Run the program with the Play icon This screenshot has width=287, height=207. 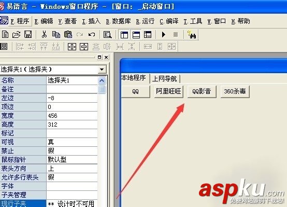click(164, 34)
